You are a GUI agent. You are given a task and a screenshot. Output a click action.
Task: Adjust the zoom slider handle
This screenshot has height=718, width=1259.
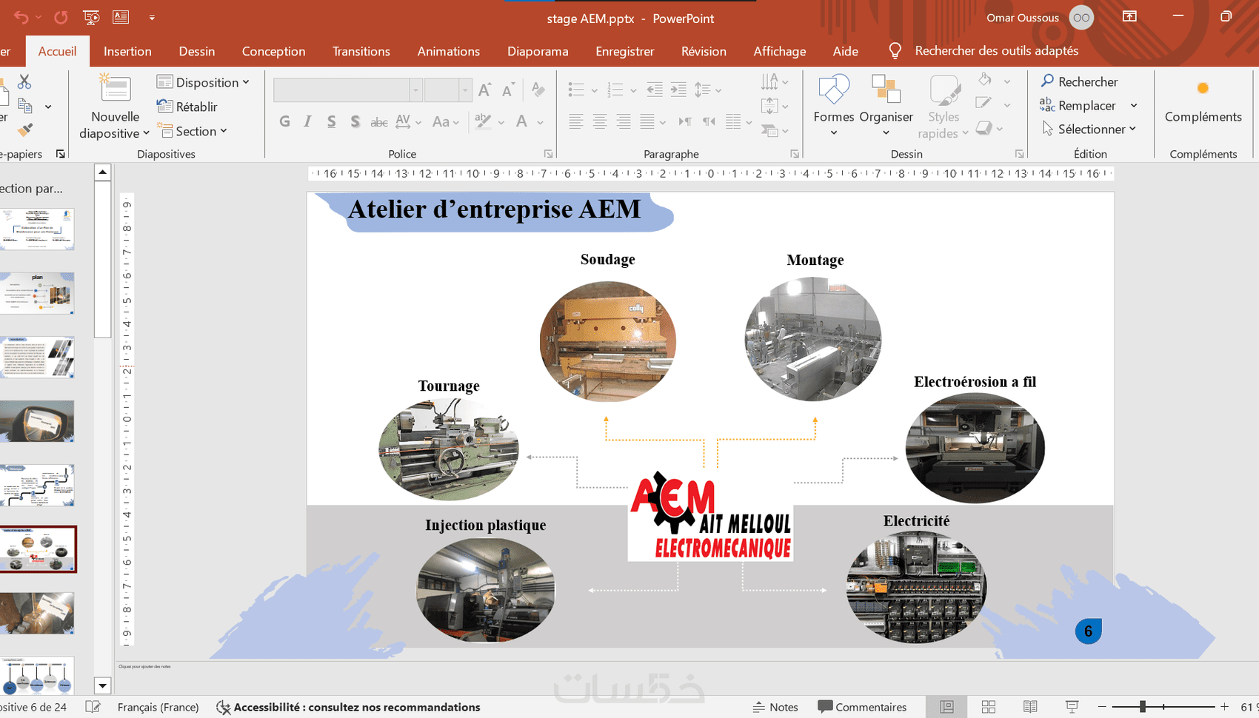(x=1143, y=707)
